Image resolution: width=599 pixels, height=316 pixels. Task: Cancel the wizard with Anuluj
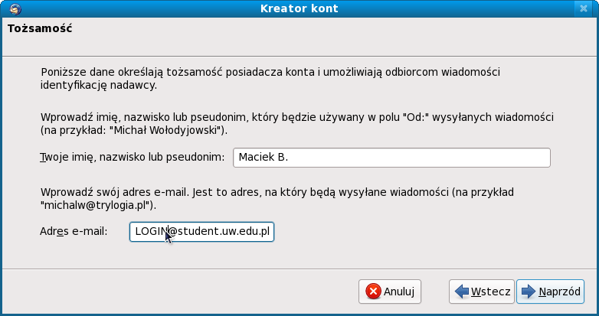pyautogui.click(x=390, y=291)
